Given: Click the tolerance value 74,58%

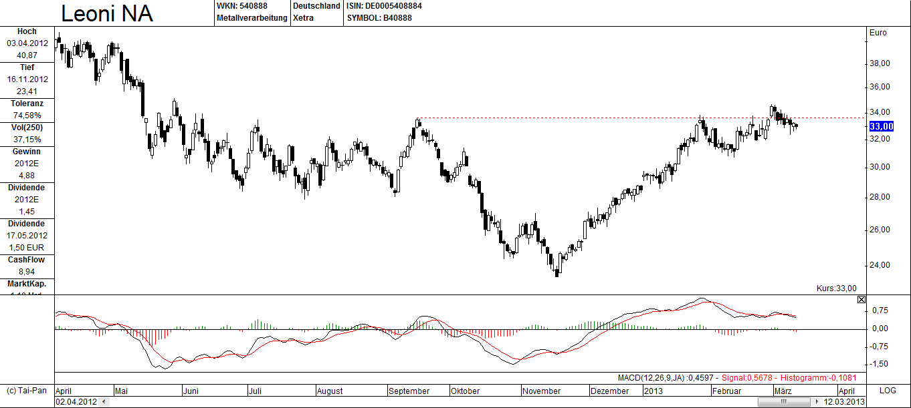Looking at the screenshot, I should 27,116.
